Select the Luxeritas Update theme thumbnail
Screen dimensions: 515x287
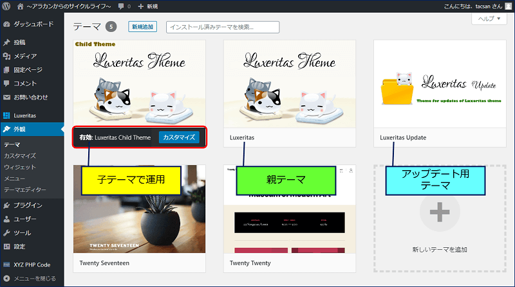pos(440,84)
